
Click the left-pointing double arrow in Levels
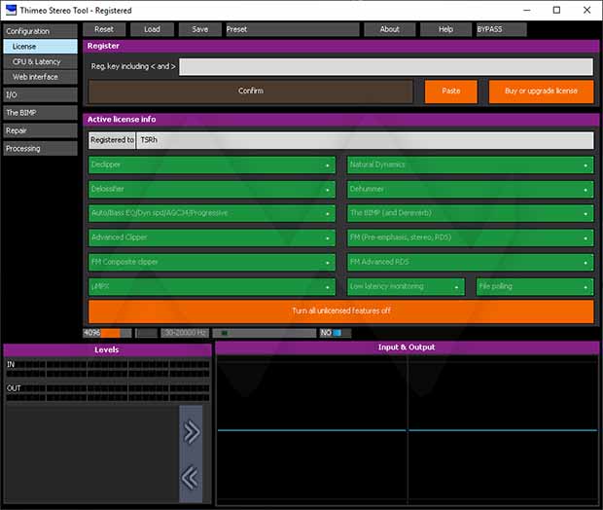[x=191, y=478]
